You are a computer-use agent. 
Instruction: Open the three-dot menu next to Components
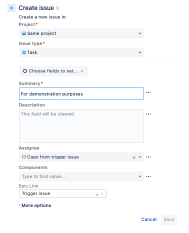pyautogui.click(x=148, y=176)
